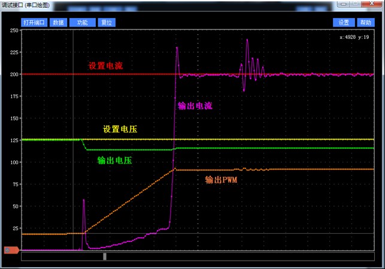The width and height of the screenshot is (385, 269).
Task: Click the 25 y-axis tick label
Action: (16, 228)
